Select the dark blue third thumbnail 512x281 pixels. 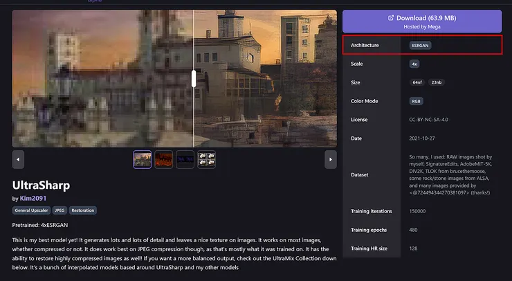pos(185,159)
